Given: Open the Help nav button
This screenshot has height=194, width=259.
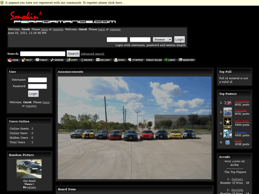Looking at the screenshot, I should [27, 60].
